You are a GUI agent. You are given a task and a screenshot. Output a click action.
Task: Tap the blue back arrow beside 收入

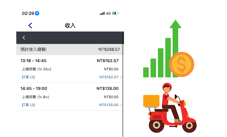pos(30,25)
